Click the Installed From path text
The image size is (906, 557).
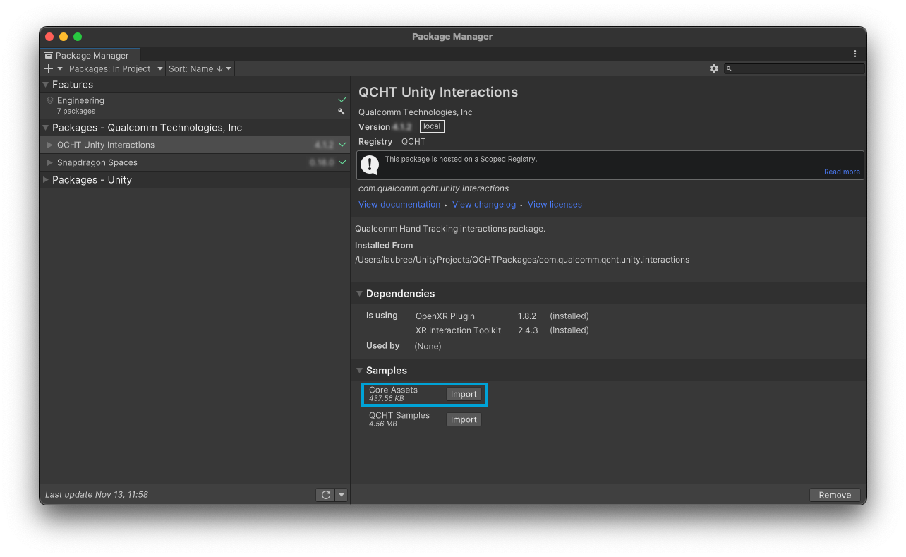point(522,260)
